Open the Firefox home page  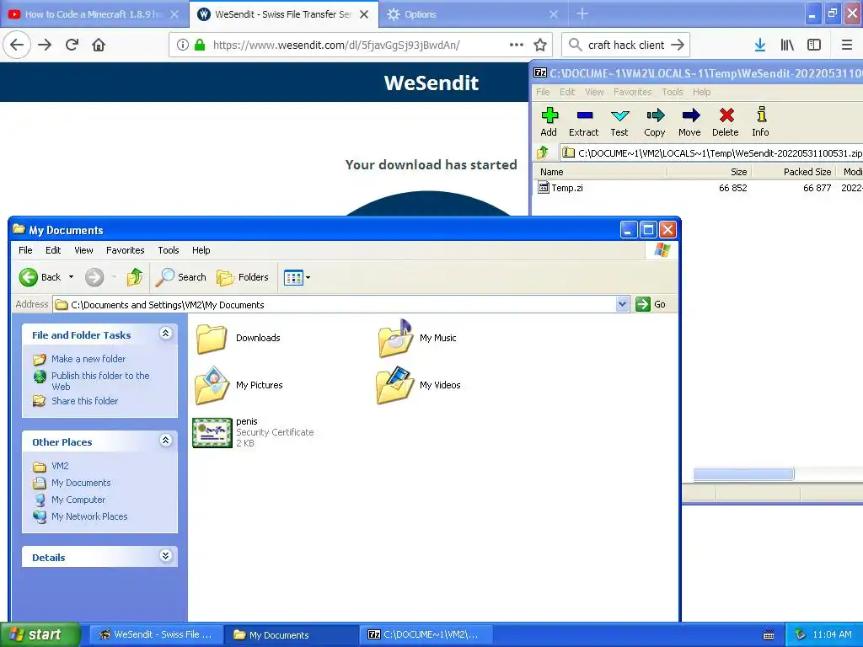point(99,45)
